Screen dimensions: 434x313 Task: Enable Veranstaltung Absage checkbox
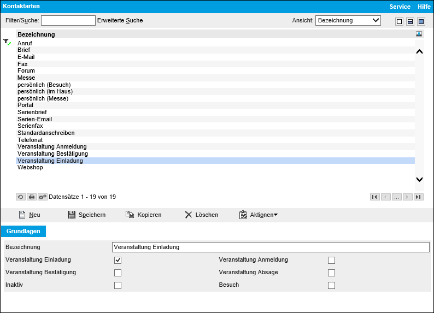coord(331,273)
